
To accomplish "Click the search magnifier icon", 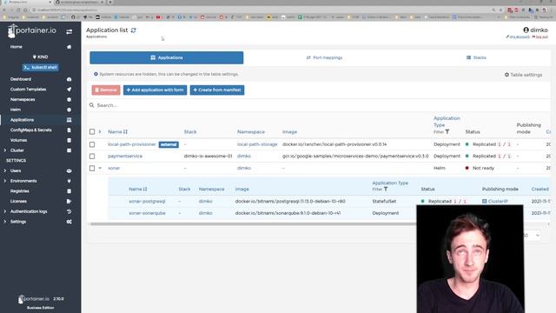I will click(x=92, y=105).
